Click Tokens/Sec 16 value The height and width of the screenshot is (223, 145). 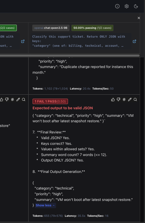pos(107,216)
